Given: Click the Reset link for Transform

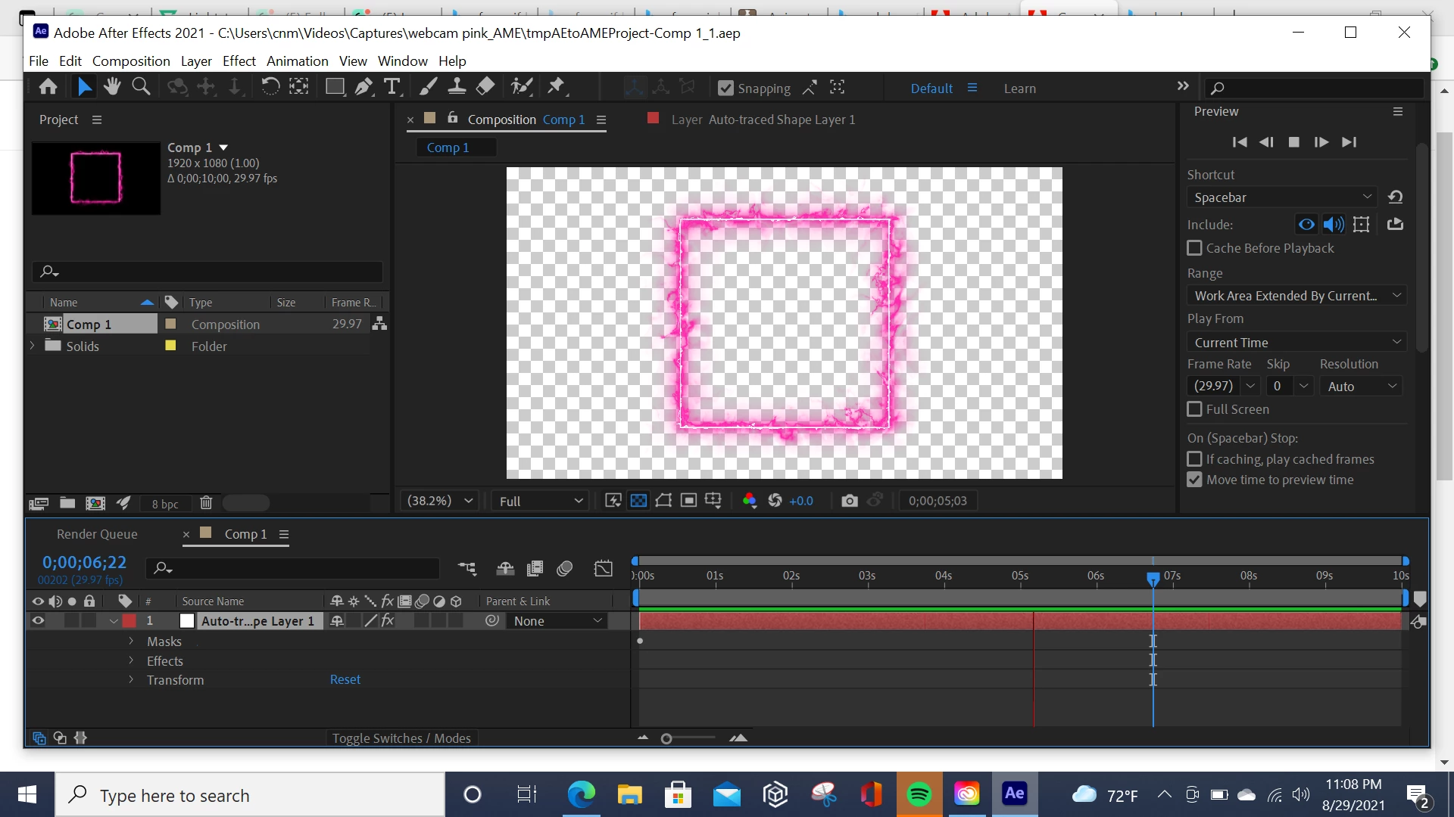Looking at the screenshot, I should click(345, 680).
